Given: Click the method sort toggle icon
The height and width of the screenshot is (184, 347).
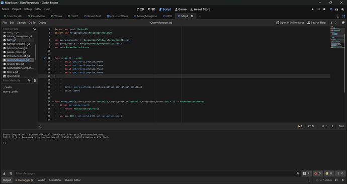Looking at the screenshot, I should pos(35,80).
